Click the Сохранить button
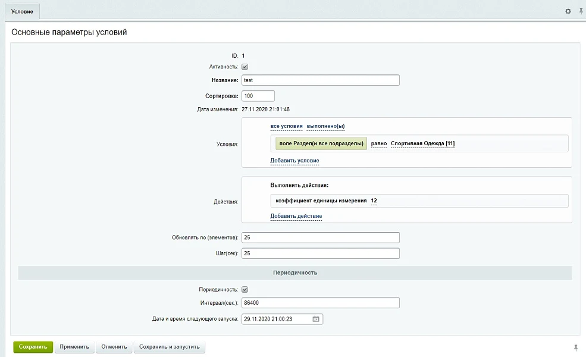Screen dimensions: 586x357 (x=33, y=347)
